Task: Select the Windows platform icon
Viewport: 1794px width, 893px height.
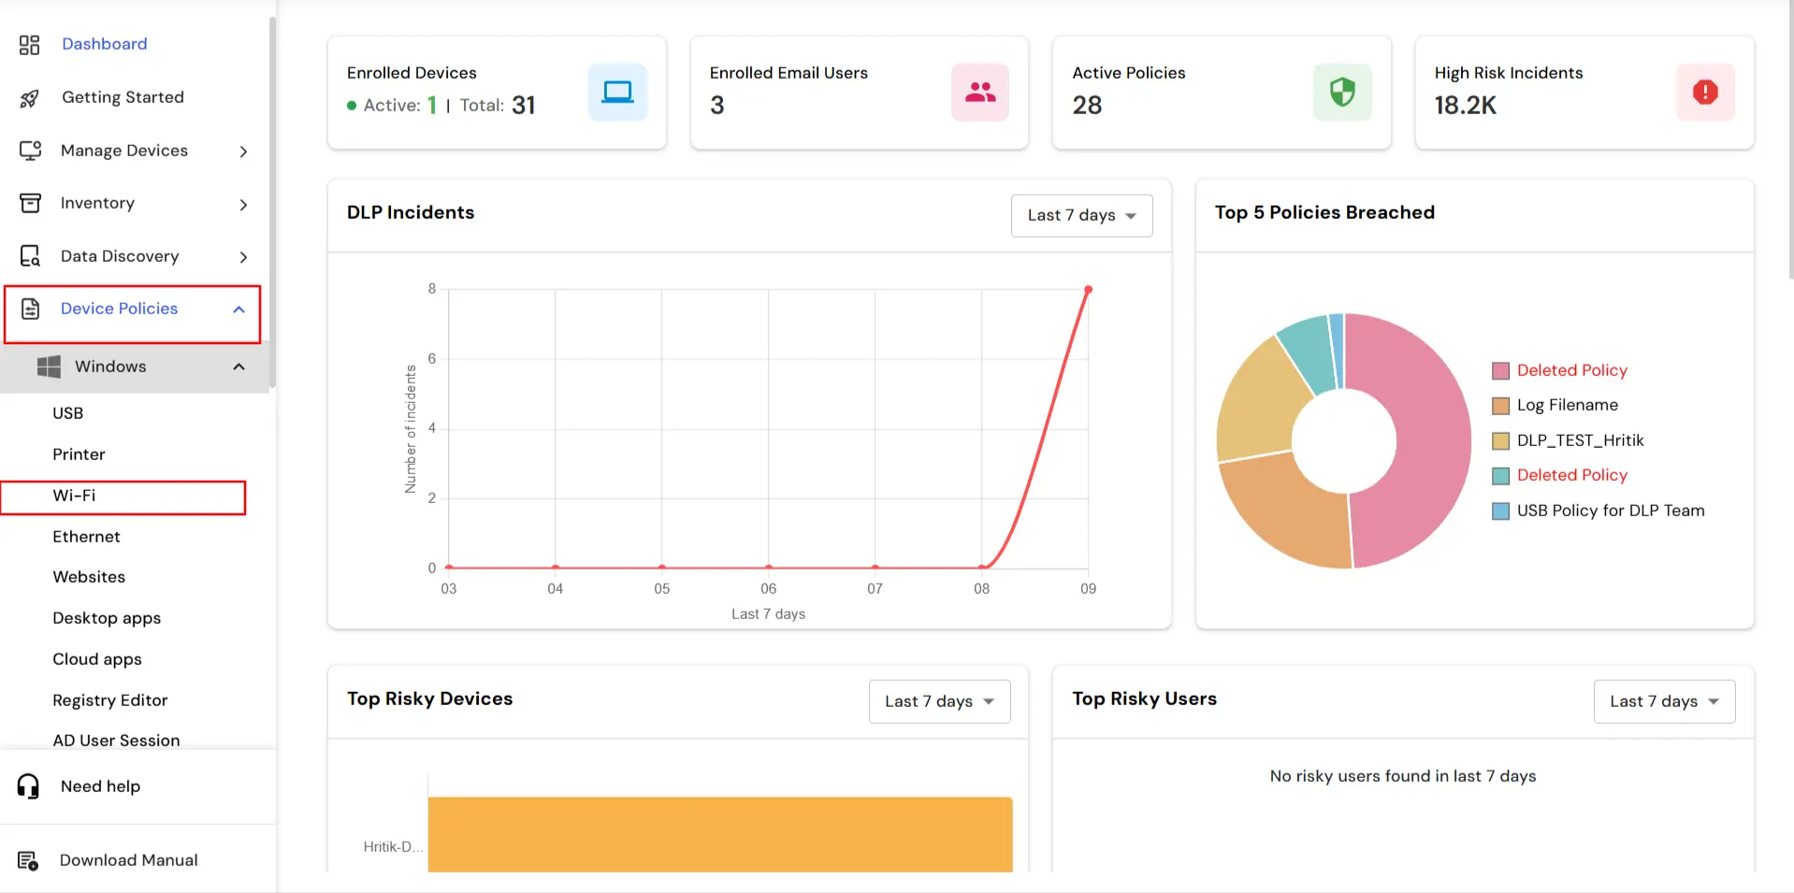Action: point(50,366)
